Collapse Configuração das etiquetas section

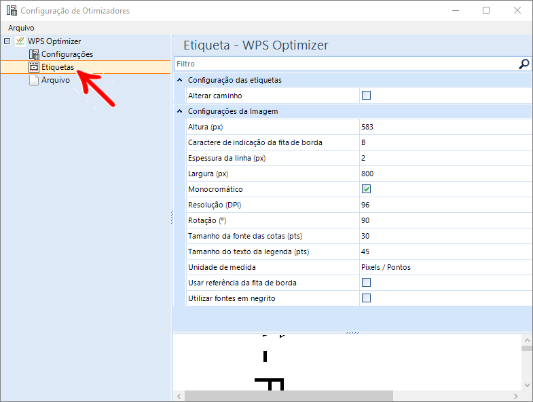click(180, 80)
